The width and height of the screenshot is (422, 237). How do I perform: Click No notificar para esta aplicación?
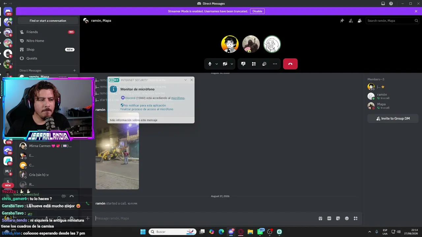pyautogui.click(x=145, y=106)
